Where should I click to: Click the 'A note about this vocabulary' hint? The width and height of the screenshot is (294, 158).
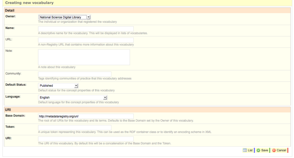click(57, 67)
